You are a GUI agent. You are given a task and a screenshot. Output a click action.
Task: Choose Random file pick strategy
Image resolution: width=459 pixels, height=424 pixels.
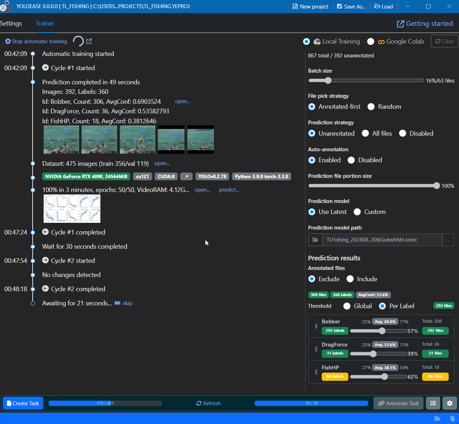click(371, 107)
